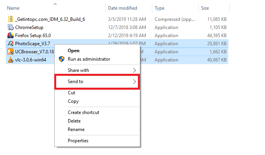Open the Share with submenu
Screen dimensions: 265x155
[97, 70]
